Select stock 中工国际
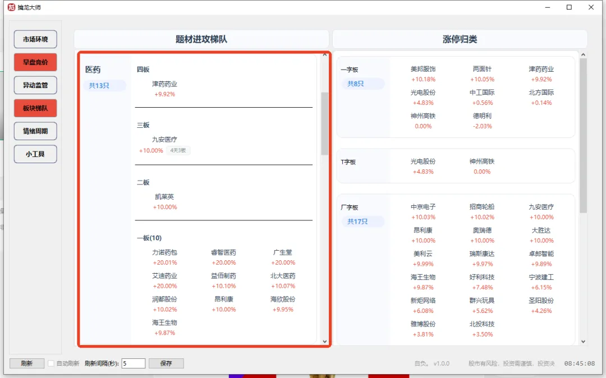Screen dimensions: 606x378 click(x=482, y=93)
